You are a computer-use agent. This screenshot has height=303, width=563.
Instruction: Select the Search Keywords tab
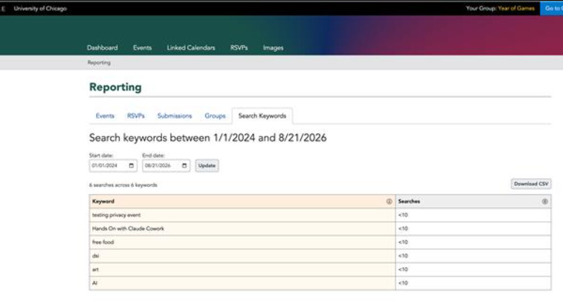[262, 116]
